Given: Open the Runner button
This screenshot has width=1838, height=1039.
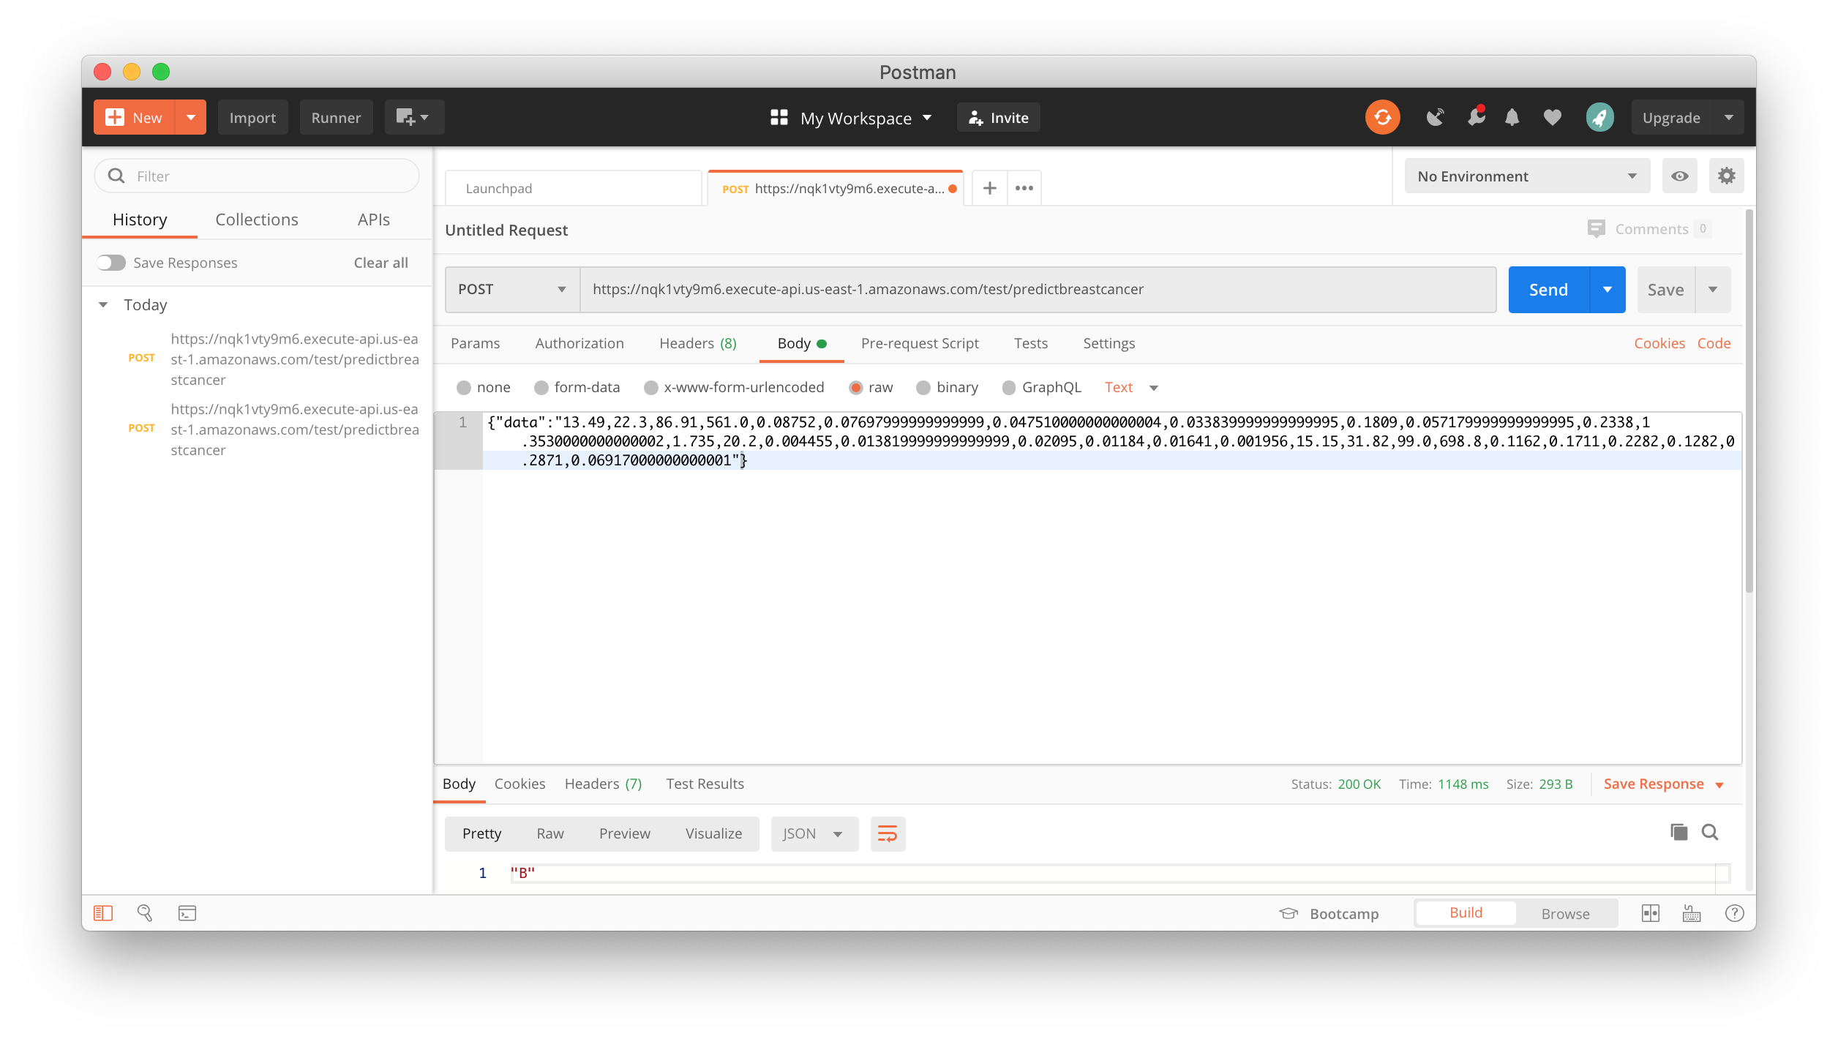Looking at the screenshot, I should (x=336, y=117).
